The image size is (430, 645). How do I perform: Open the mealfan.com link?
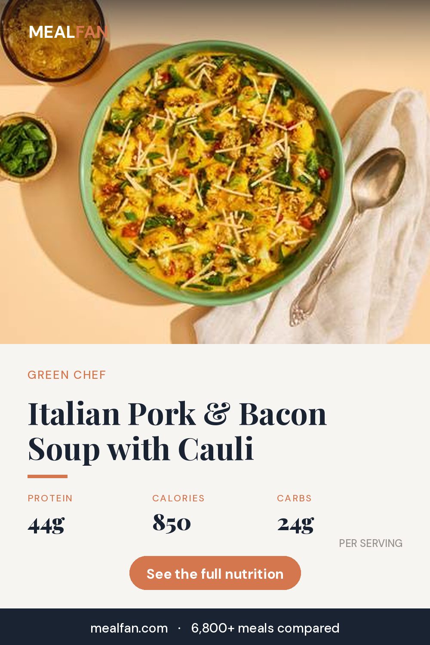pyautogui.click(x=129, y=628)
